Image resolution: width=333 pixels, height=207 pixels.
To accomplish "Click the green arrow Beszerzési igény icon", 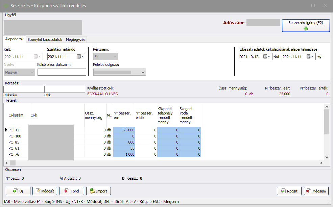I will pos(306,29).
